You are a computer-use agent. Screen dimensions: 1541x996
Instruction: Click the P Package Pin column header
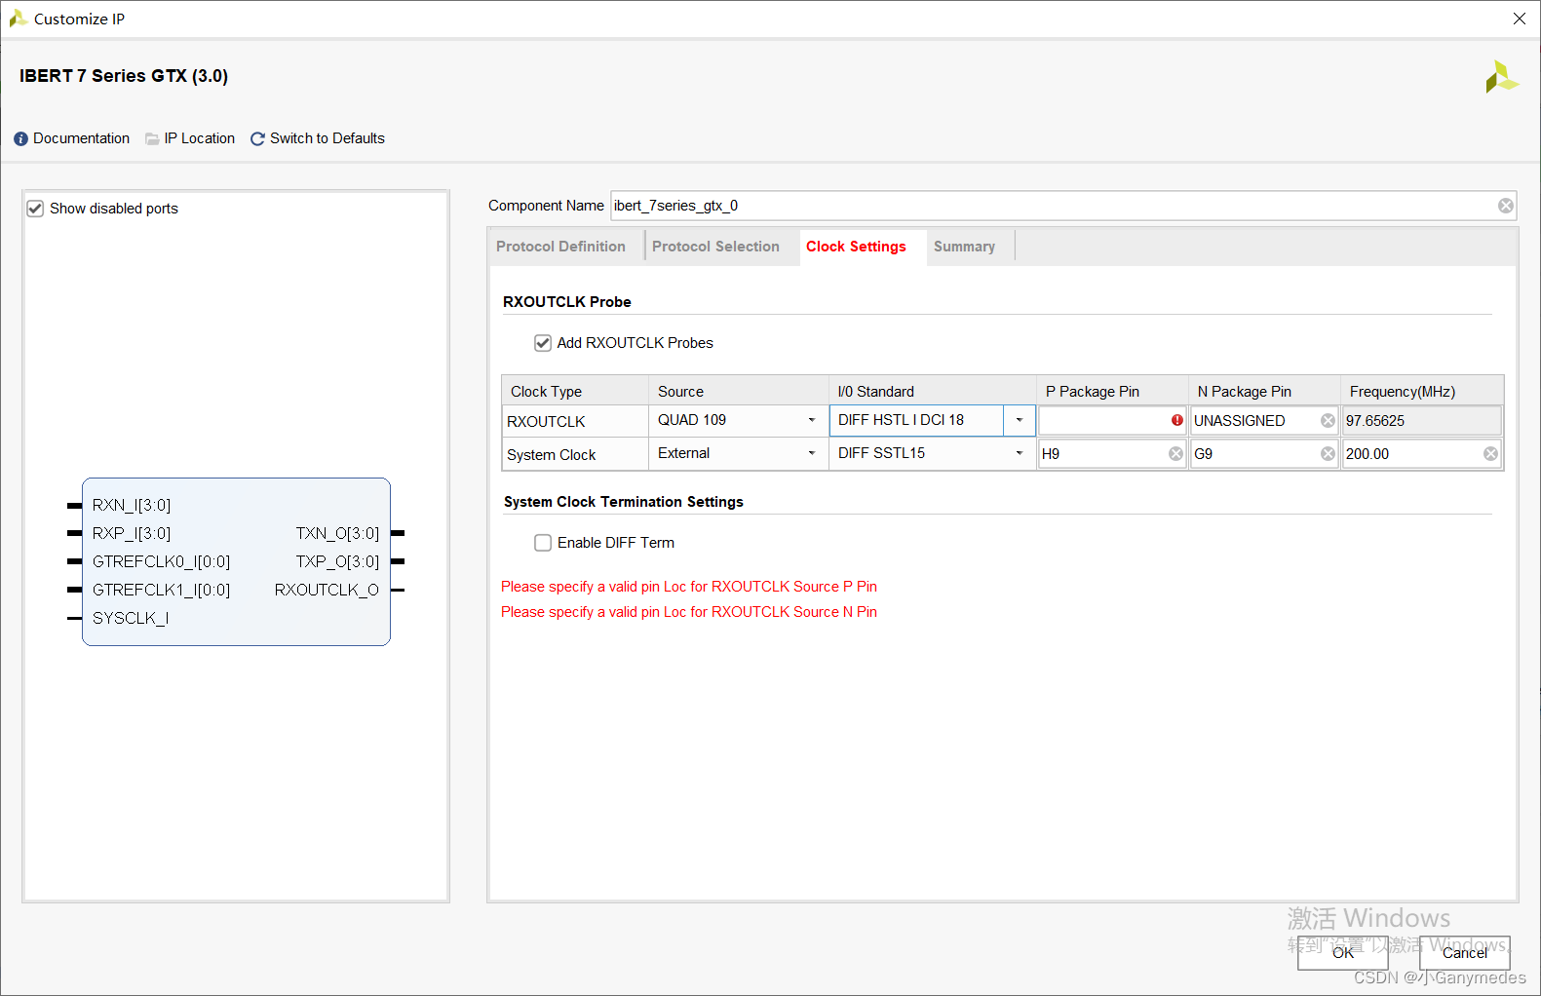pyautogui.click(x=1112, y=391)
